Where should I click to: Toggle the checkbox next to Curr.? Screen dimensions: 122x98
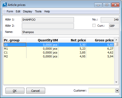(x=94, y=25)
